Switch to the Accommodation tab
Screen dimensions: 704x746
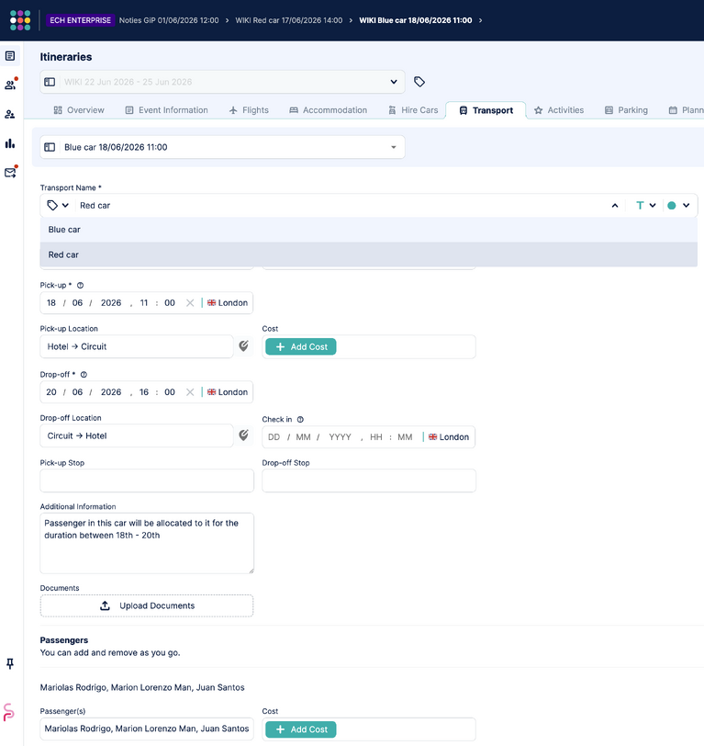[x=328, y=110]
